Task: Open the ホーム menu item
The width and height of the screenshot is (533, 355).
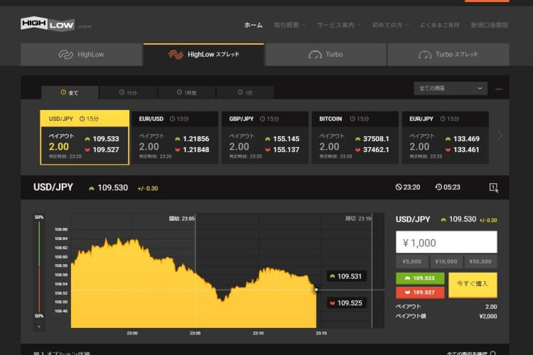Action: (253, 25)
